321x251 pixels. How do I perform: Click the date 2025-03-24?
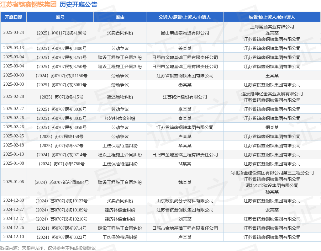pos(13,33)
